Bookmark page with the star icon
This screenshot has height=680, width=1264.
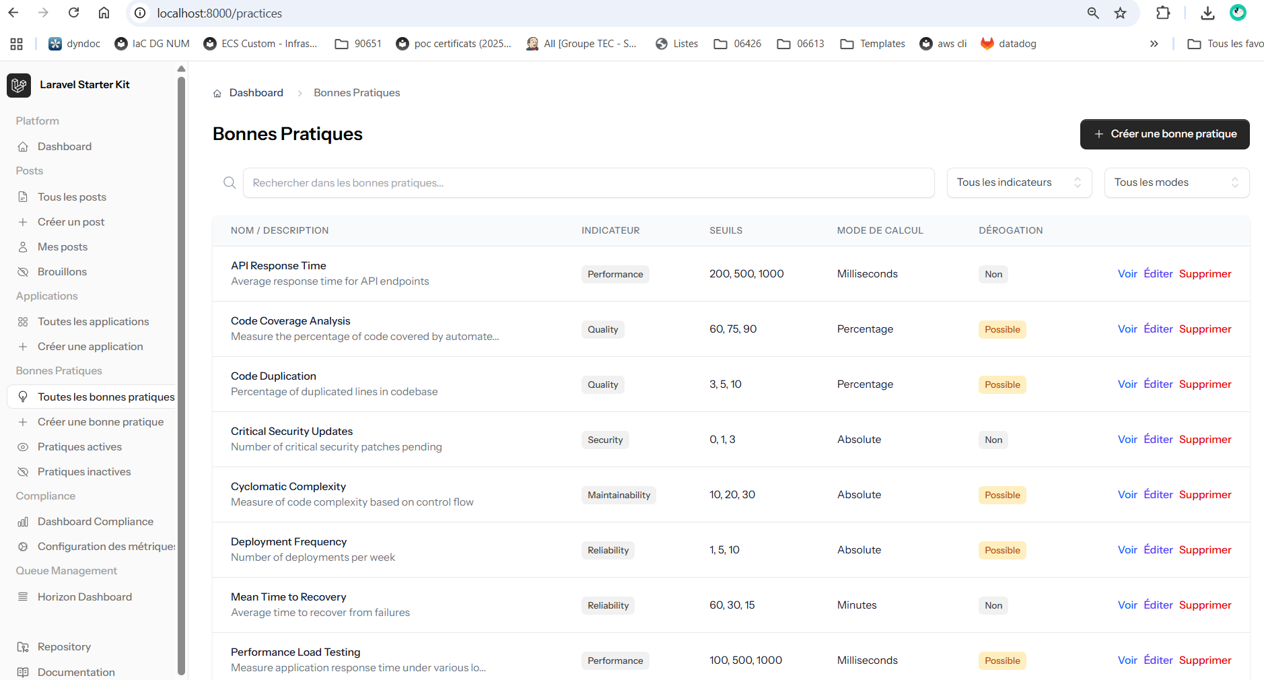pos(1121,13)
